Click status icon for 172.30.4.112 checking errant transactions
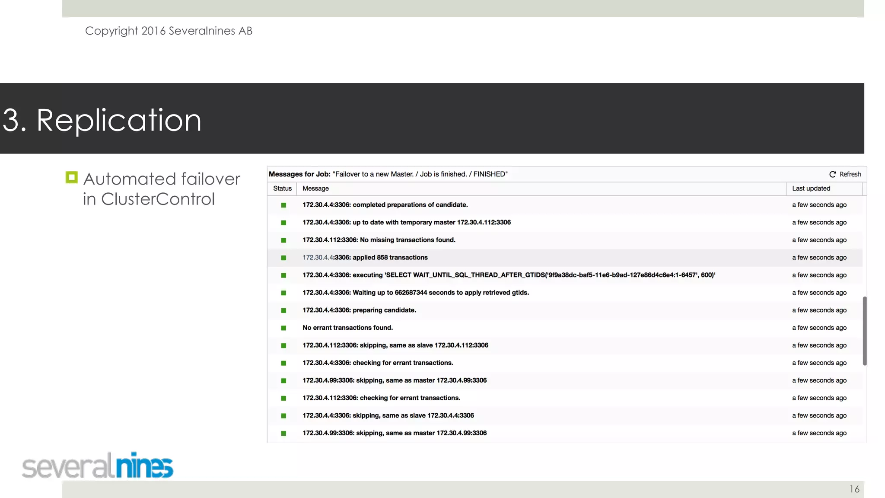 283,398
